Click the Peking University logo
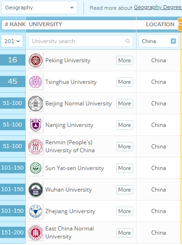This screenshot has width=182, height=245. tap(36, 60)
